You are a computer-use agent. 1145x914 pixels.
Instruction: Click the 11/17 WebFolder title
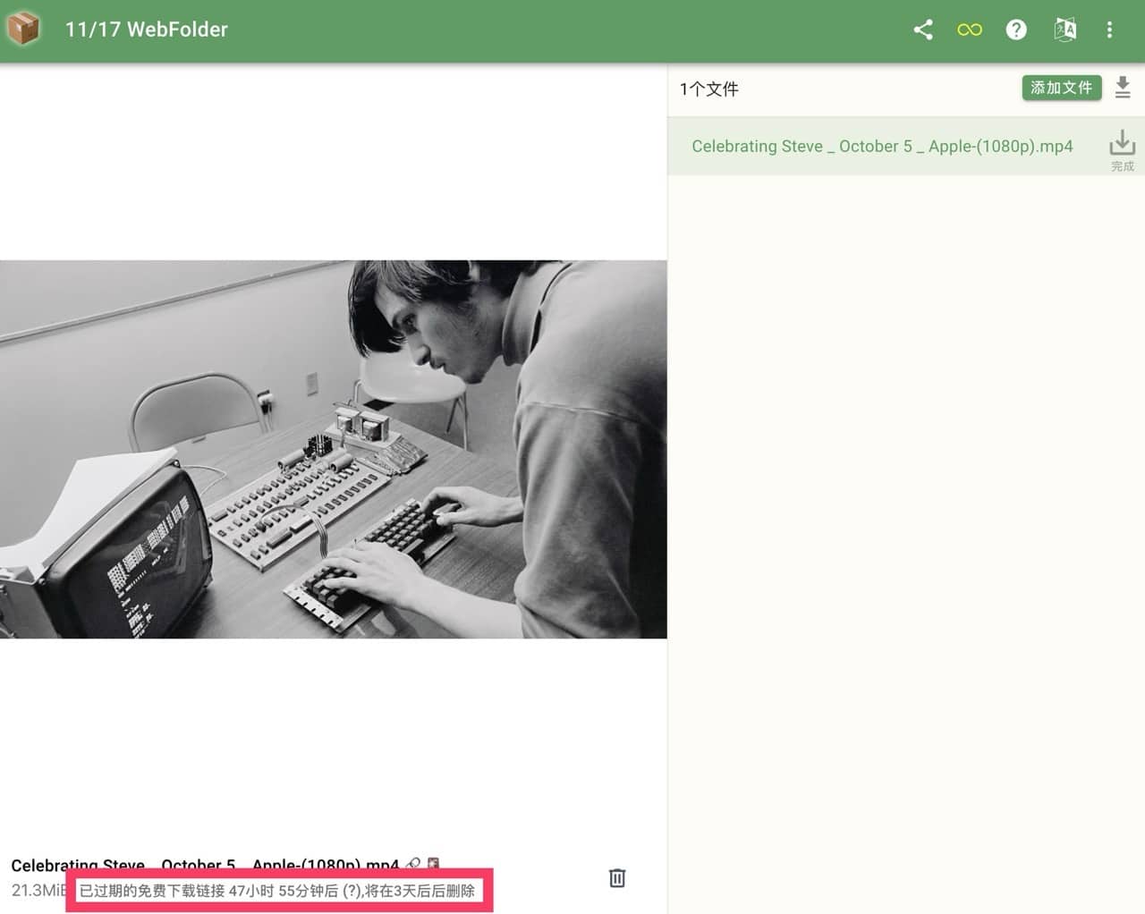point(146,30)
